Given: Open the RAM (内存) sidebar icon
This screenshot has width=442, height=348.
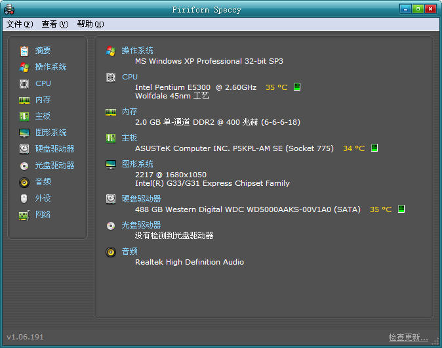Looking at the screenshot, I should pos(24,100).
